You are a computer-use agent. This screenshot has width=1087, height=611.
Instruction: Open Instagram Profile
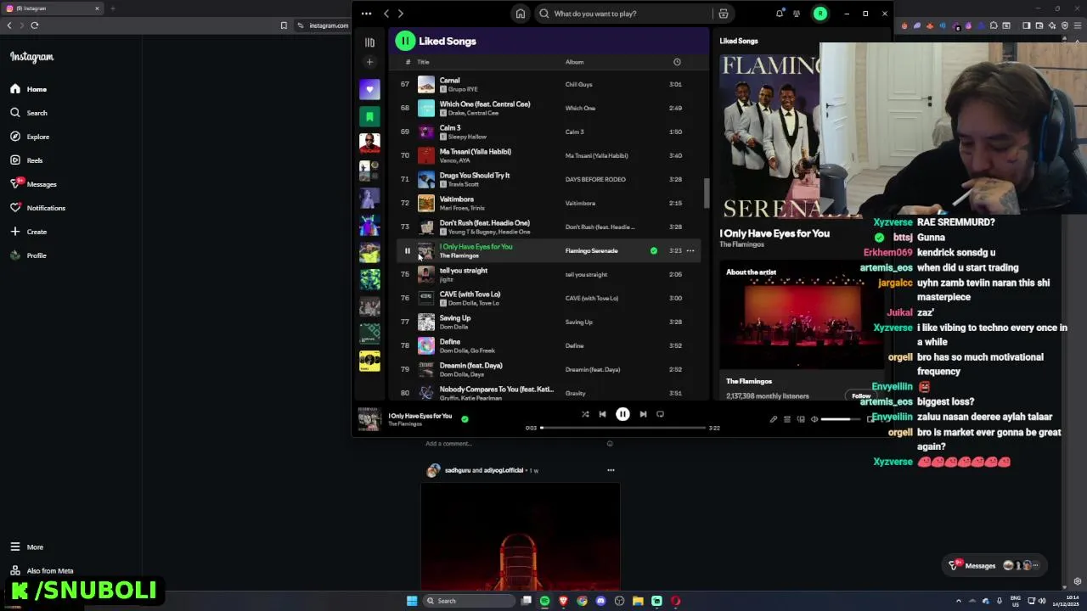click(x=29, y=255)
